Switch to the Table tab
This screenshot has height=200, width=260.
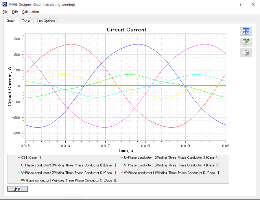coord(26,21)
